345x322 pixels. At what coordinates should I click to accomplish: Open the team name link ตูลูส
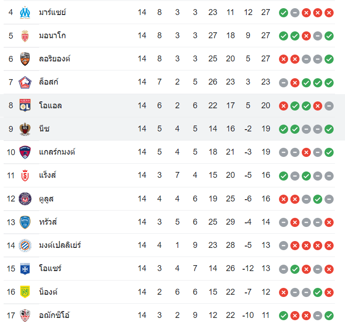[46, 199]
